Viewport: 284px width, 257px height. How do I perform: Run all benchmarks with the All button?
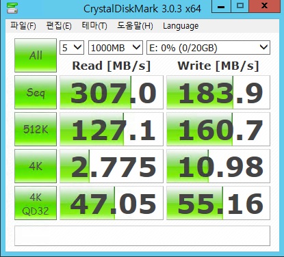tap(36, 55)
